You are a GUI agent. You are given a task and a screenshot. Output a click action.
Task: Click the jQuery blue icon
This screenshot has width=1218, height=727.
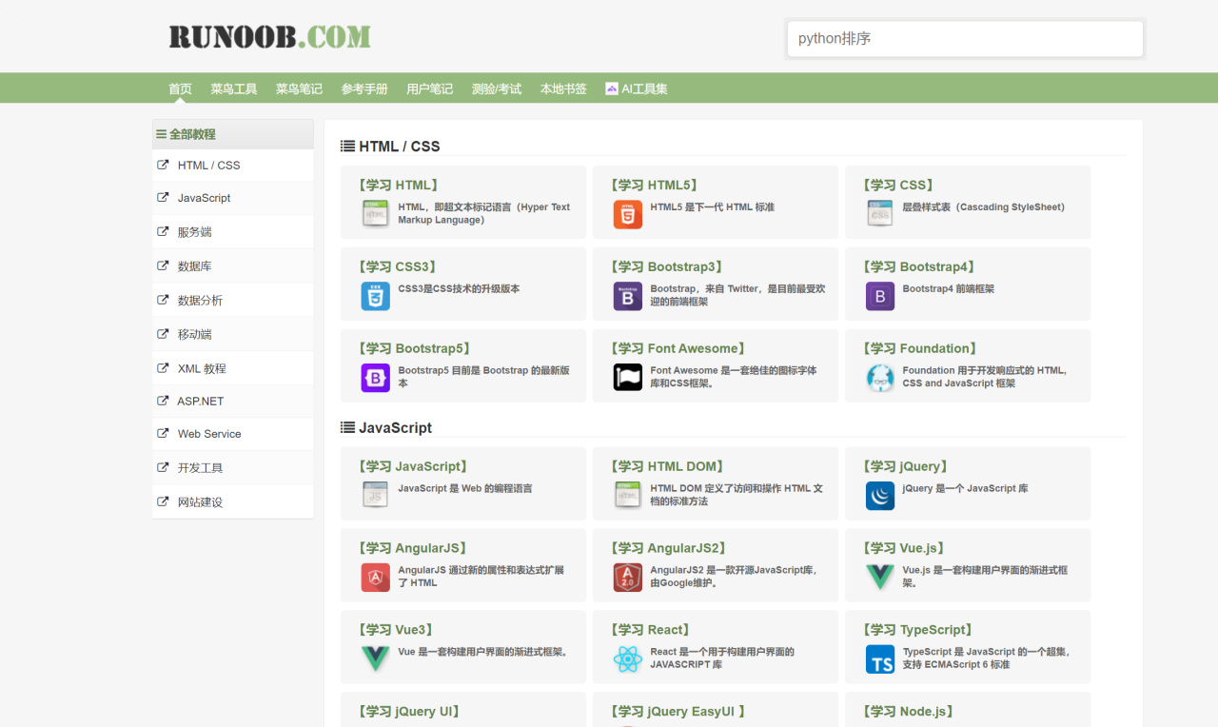[880, 496]
